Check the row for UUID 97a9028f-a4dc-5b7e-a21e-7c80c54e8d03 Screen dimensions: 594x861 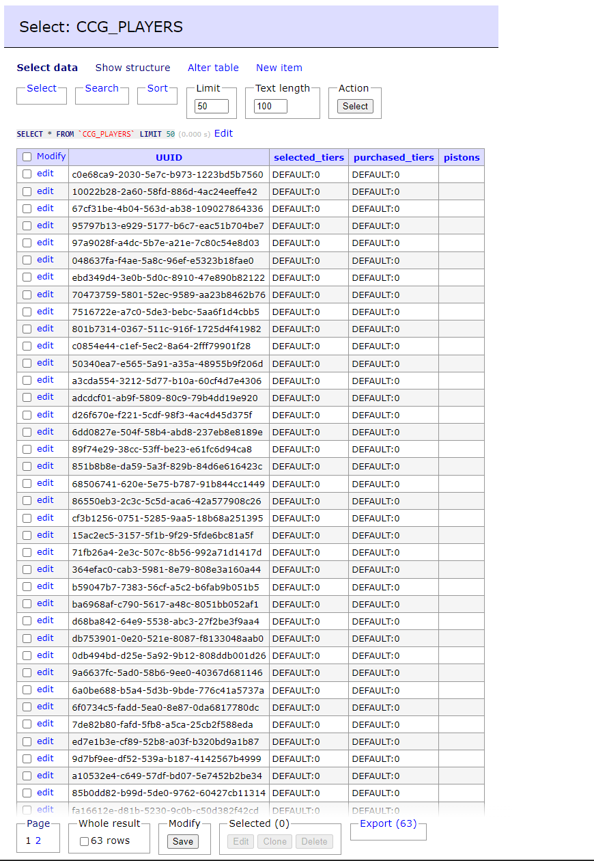27,243
